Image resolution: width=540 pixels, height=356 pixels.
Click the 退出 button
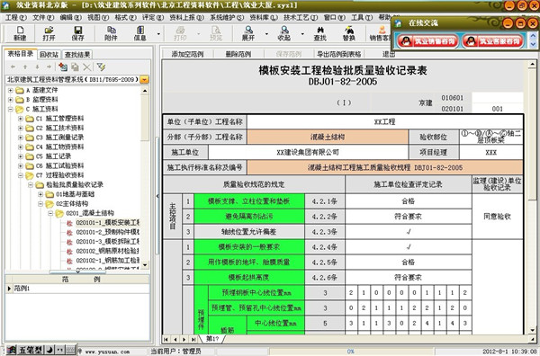click(389, 54)
